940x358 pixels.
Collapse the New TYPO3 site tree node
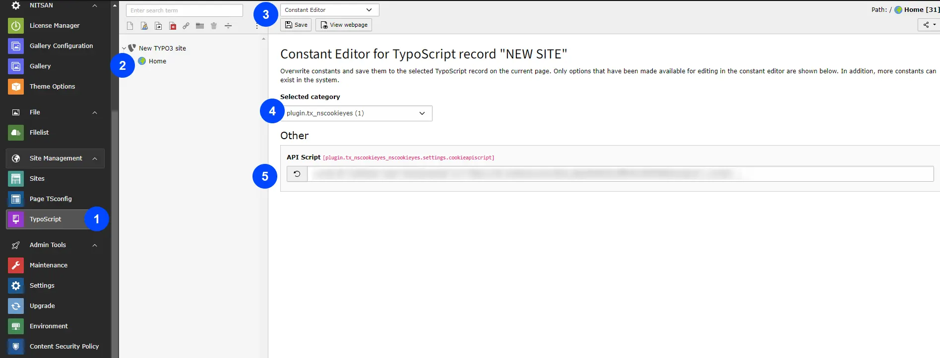[124, 48]
